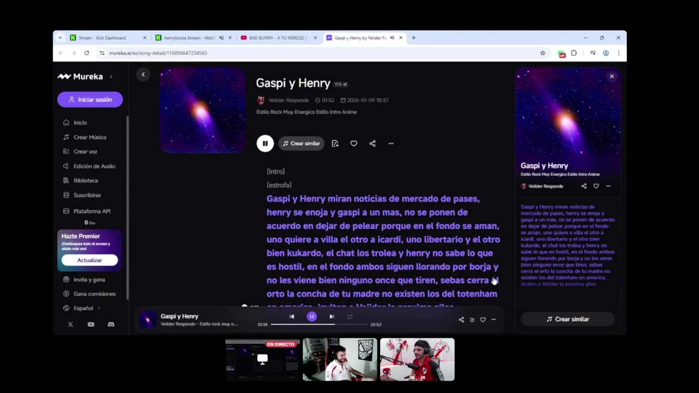This screenshot has height=393, width=699.
Task: Open a new browser tab
Action: click(x=413, y=38)
